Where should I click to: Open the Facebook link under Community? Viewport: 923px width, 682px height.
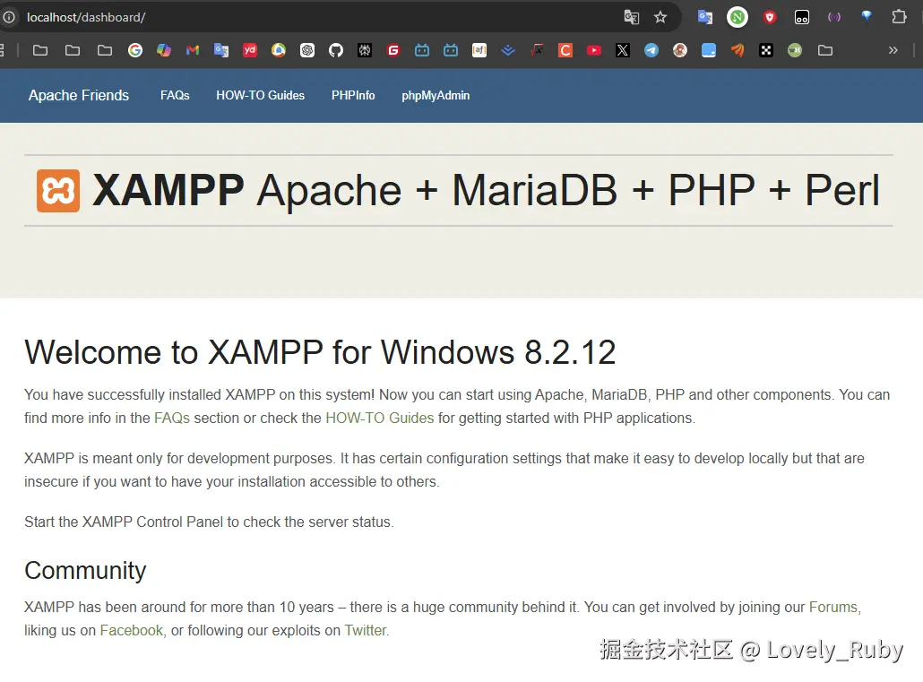131,631
